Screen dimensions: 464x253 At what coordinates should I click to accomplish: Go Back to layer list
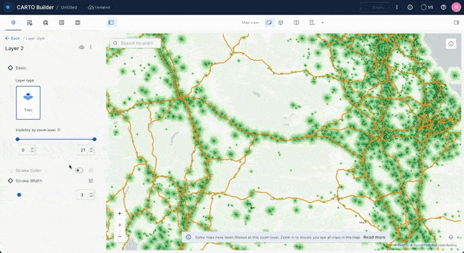[13, 38]
